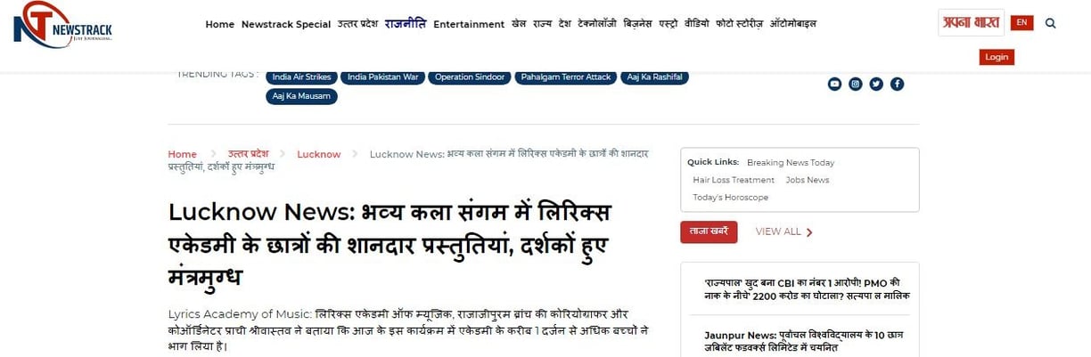The width and height of the screenshot is (1091, 357).
Task: Open the Instagram social icon
Action: (856, 84)
